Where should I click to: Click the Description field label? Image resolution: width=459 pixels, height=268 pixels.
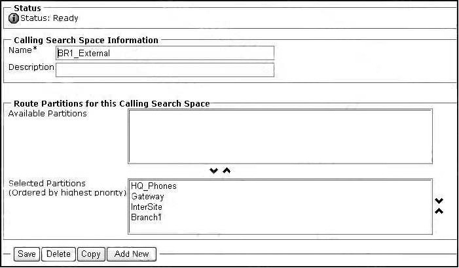tap(31, 67)
